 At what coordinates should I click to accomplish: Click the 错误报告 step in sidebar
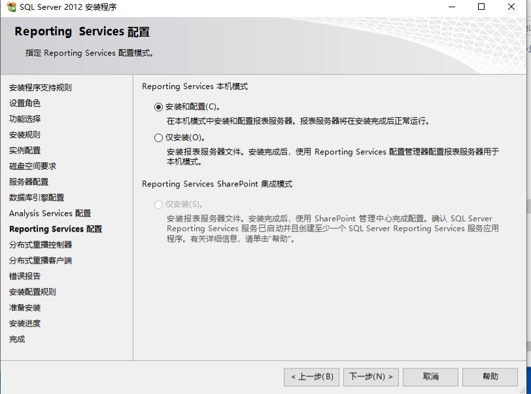pyautogui.click(x=25, y=276)
